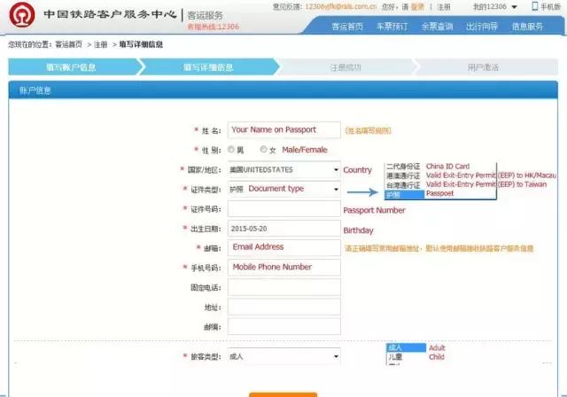Click the orange button at page bottom
This screenshot has width=567, height=397.
[x=283, y=394]
